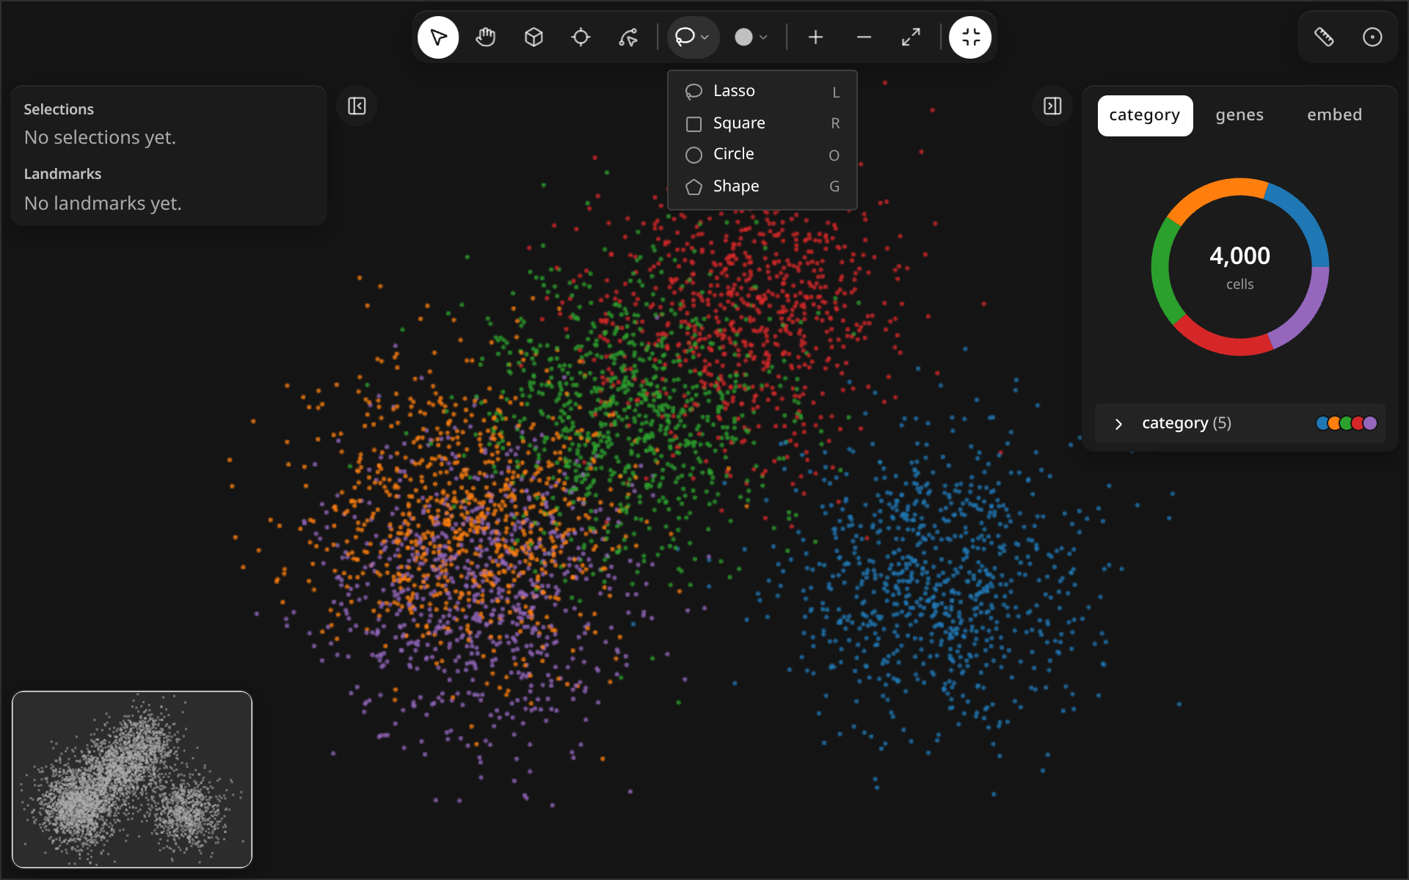Click the Landmarks heading
This screenshot has height=880, width=1409.
pyautogui.click(x=62, y=174)
